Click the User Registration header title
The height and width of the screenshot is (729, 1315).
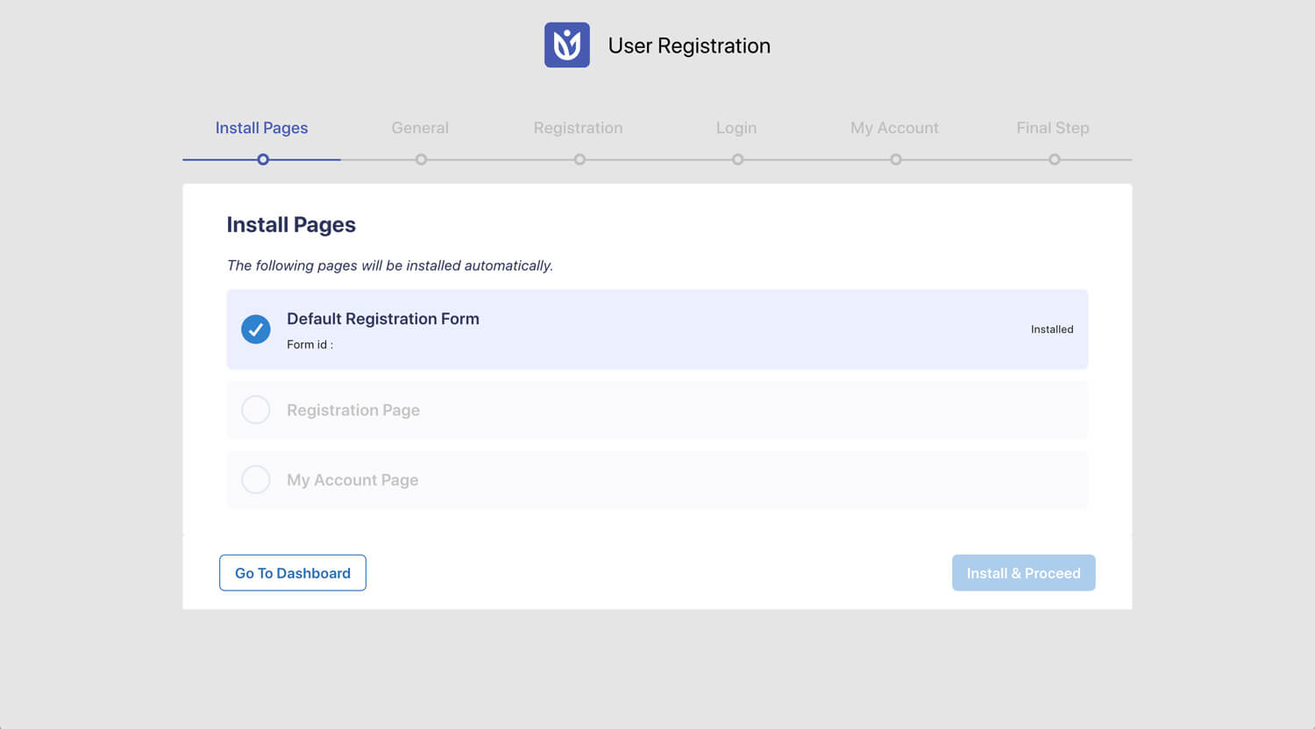(x=689, y=46)
